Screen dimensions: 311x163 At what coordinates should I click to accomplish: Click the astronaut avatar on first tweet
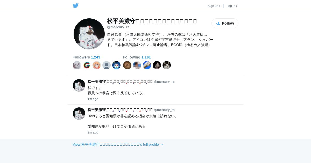[79, 85]
